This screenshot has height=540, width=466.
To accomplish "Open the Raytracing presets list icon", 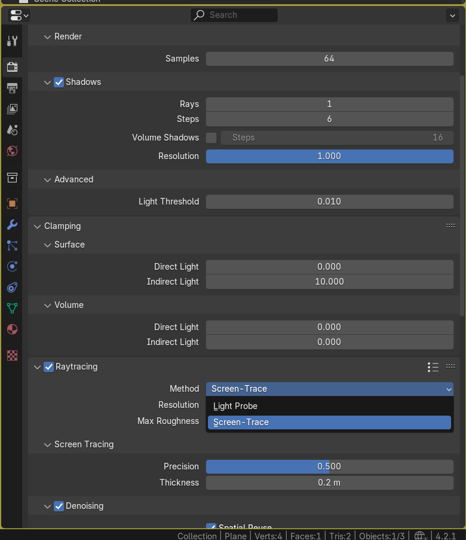I will tap(434, 367).
